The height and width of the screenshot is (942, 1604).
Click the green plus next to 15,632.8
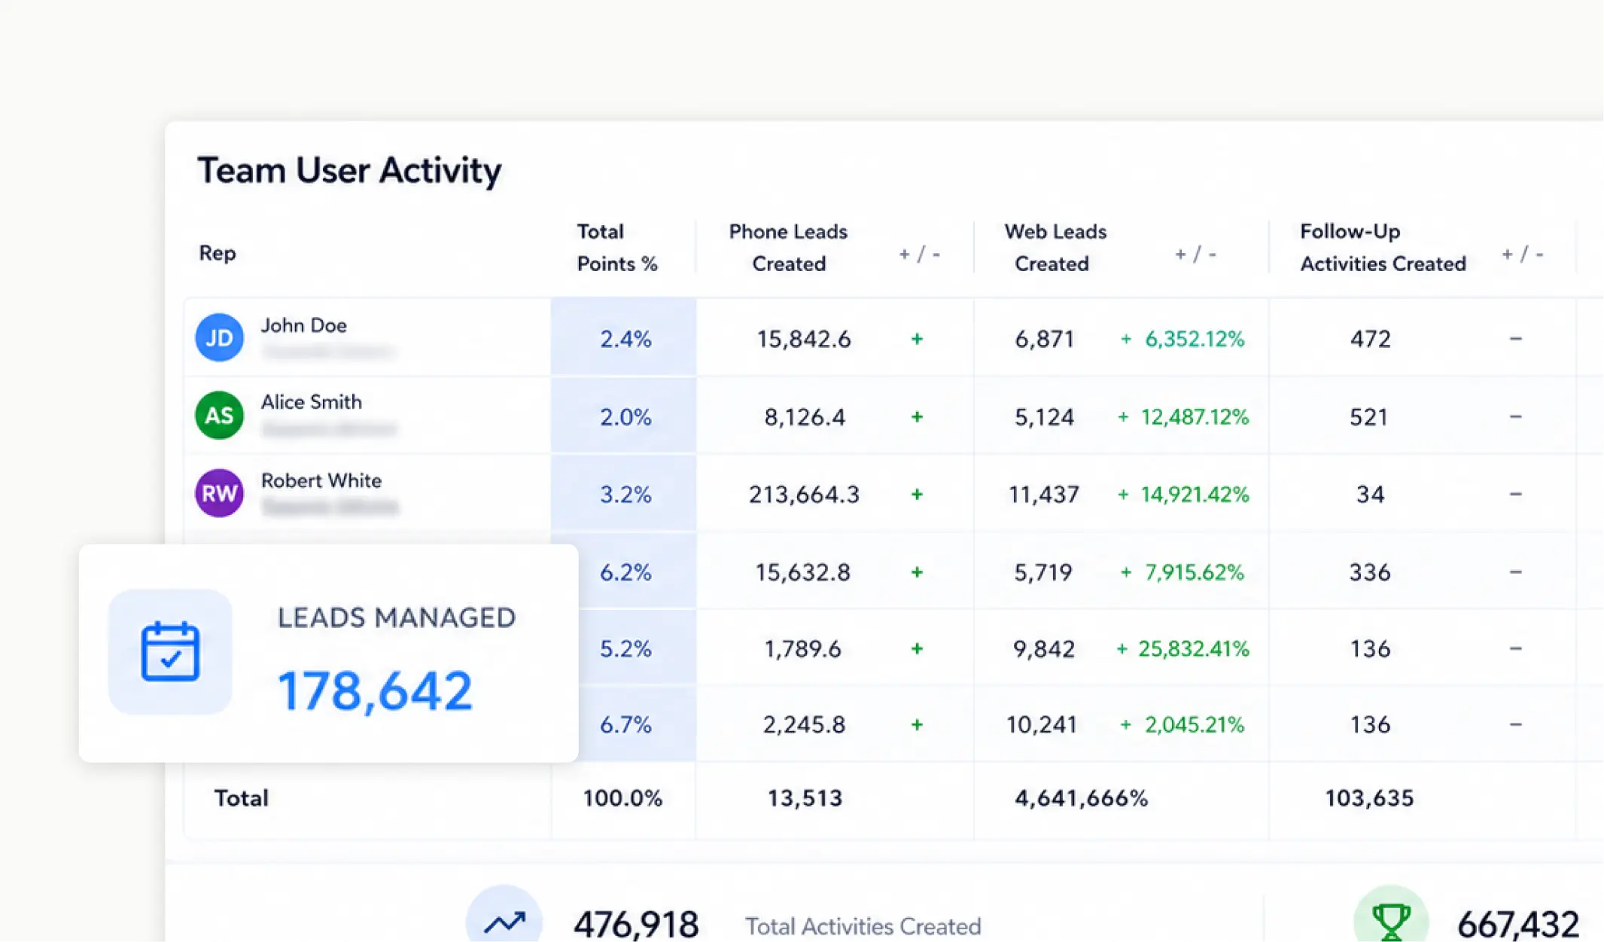(x=917, y=572)
